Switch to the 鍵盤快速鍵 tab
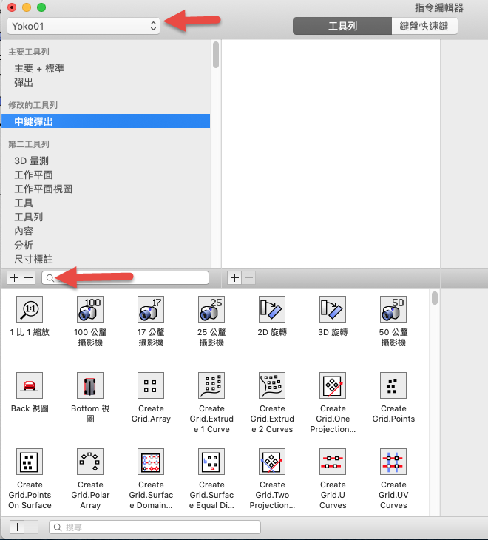 click(424, 26)
